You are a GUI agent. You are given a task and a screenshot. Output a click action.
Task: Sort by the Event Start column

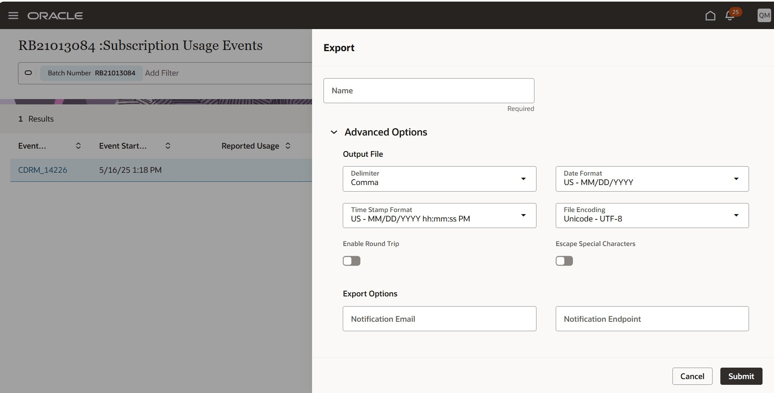click(167, 146)
